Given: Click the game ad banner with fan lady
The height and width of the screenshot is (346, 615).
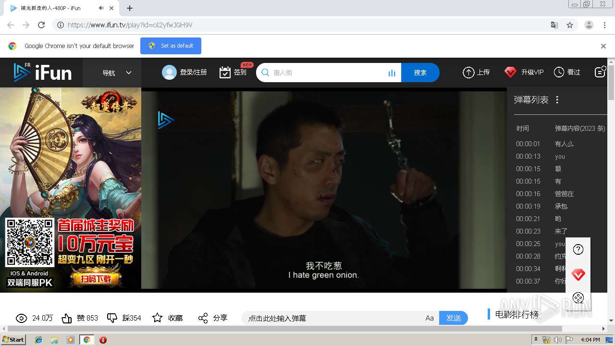Looking at the screenshot, I should click(71, 189).
